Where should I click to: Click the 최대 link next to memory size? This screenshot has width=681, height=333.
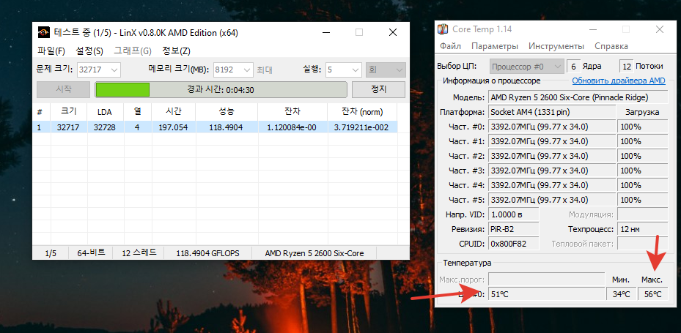pos(265,70)
